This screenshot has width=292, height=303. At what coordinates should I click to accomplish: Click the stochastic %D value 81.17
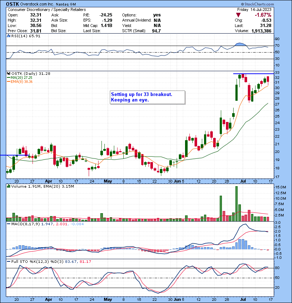(x=85, y=262)
